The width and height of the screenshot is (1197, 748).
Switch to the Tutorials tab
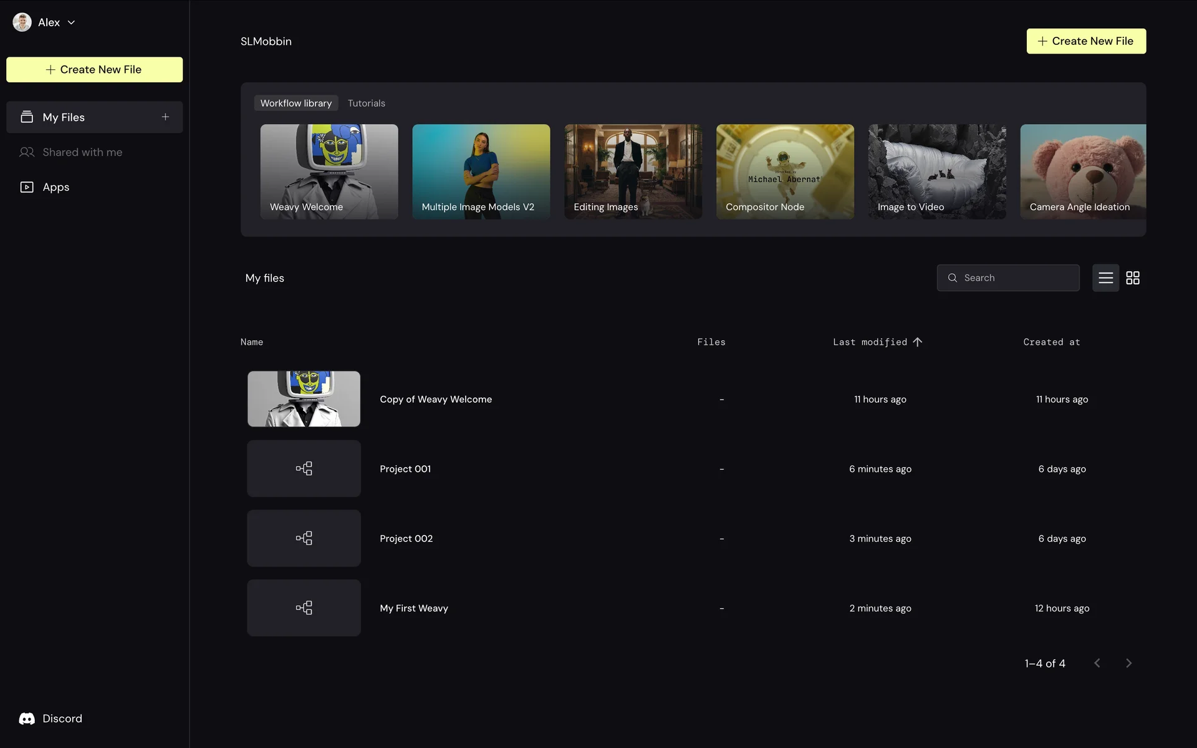pyautogui.click(x=366, y=103)
